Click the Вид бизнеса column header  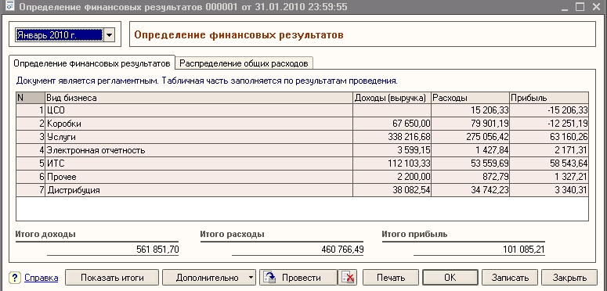pyautogui.click(x=199, y=98)
